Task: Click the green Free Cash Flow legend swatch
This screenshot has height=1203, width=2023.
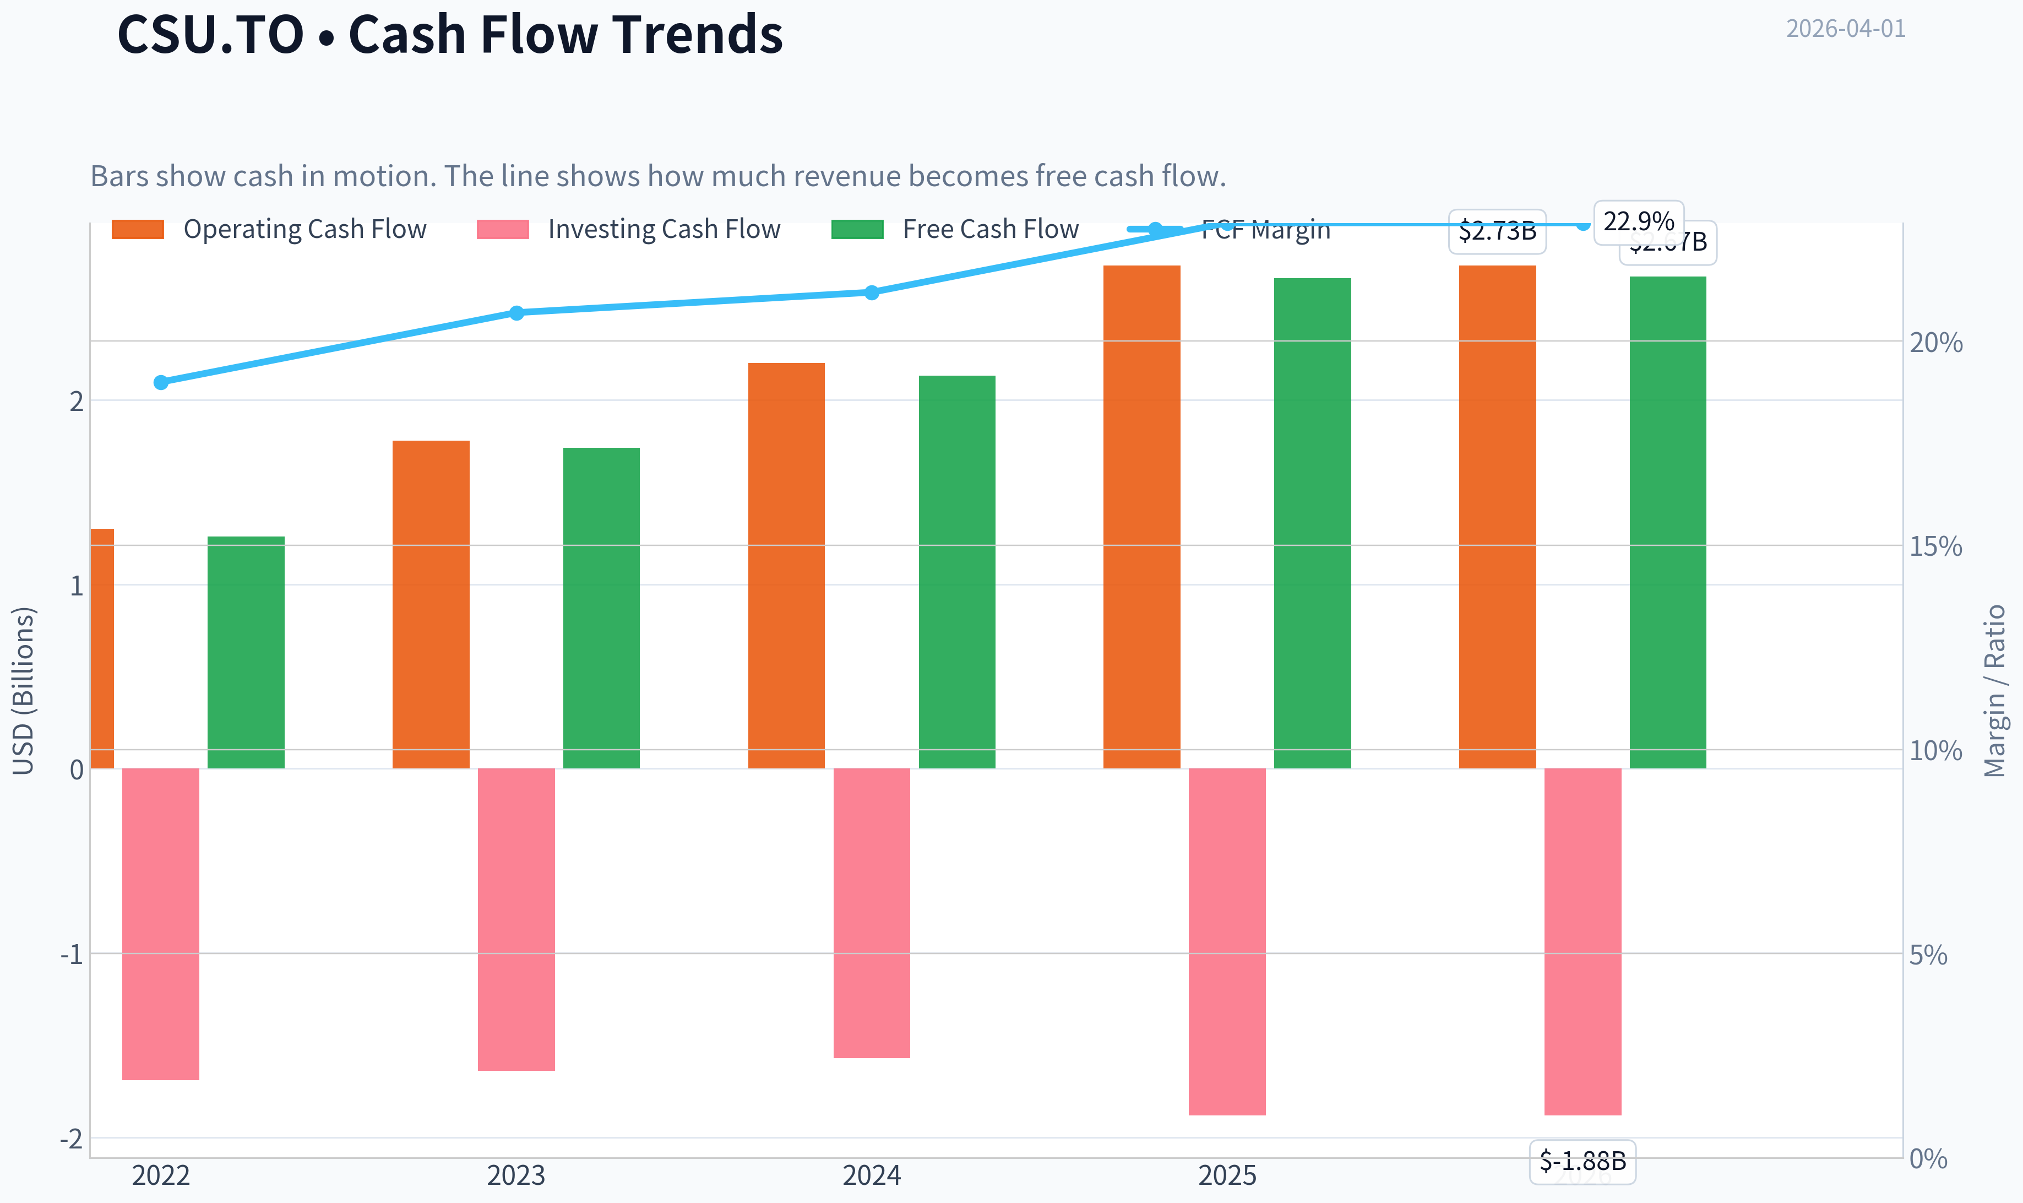Action: (857, 229)
